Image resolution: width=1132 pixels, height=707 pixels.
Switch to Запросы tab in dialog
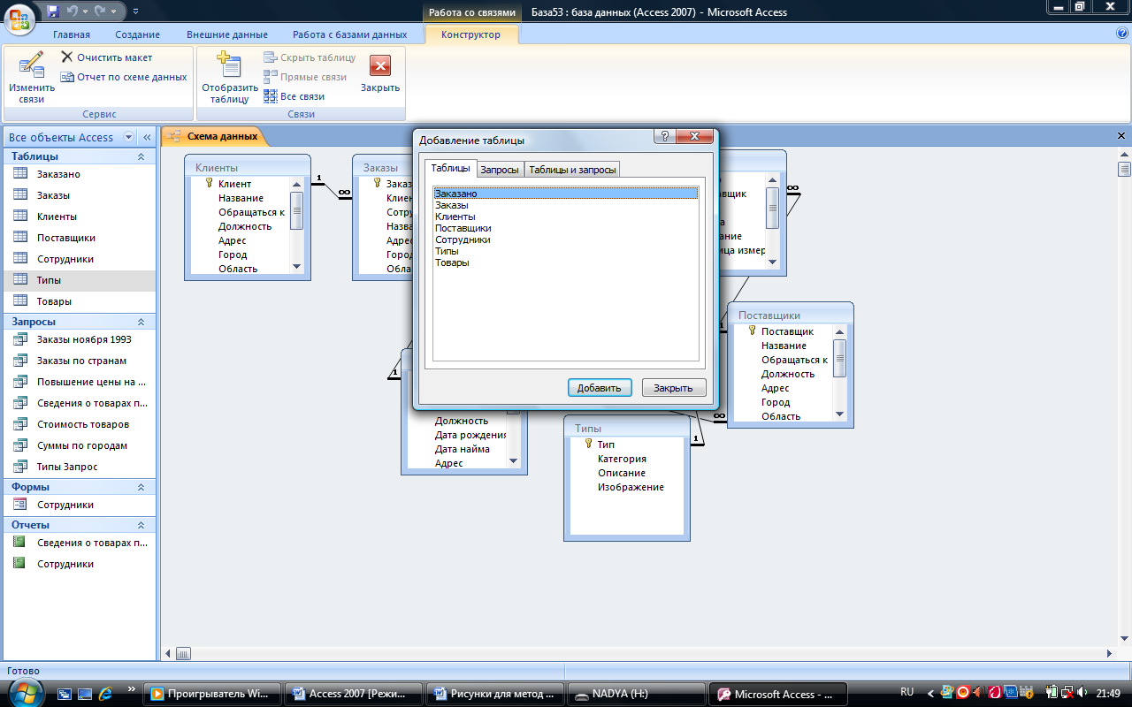click(500, 169)
